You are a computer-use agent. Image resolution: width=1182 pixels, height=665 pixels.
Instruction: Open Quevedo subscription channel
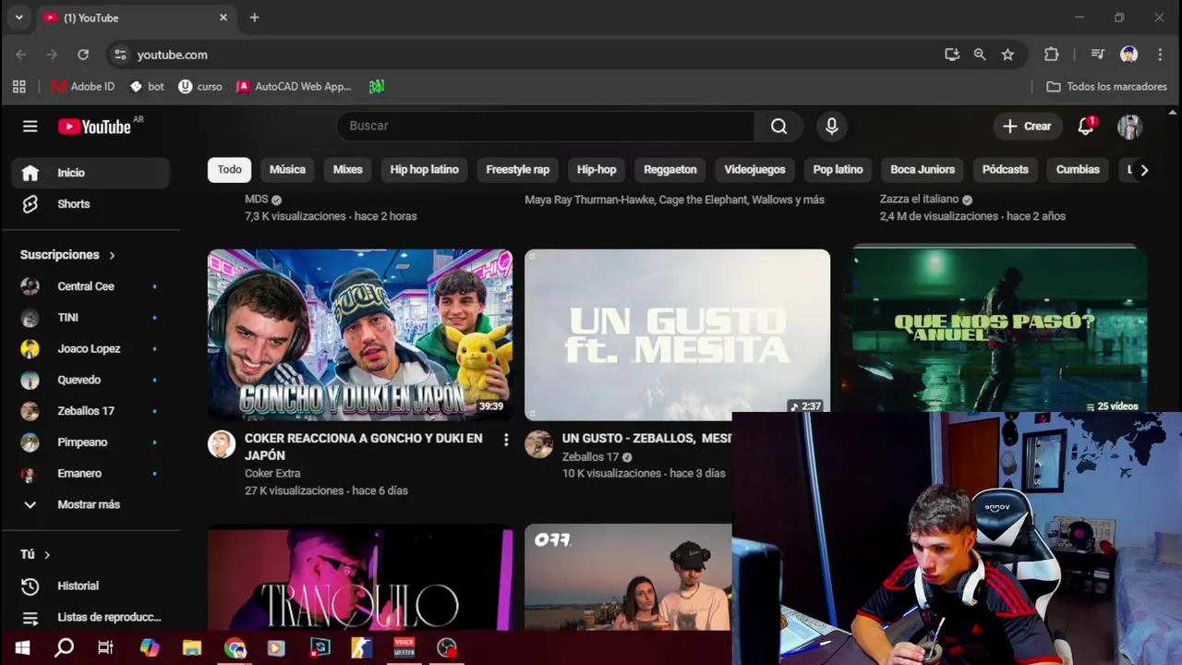pyautogui.click(x=90, y=380)
